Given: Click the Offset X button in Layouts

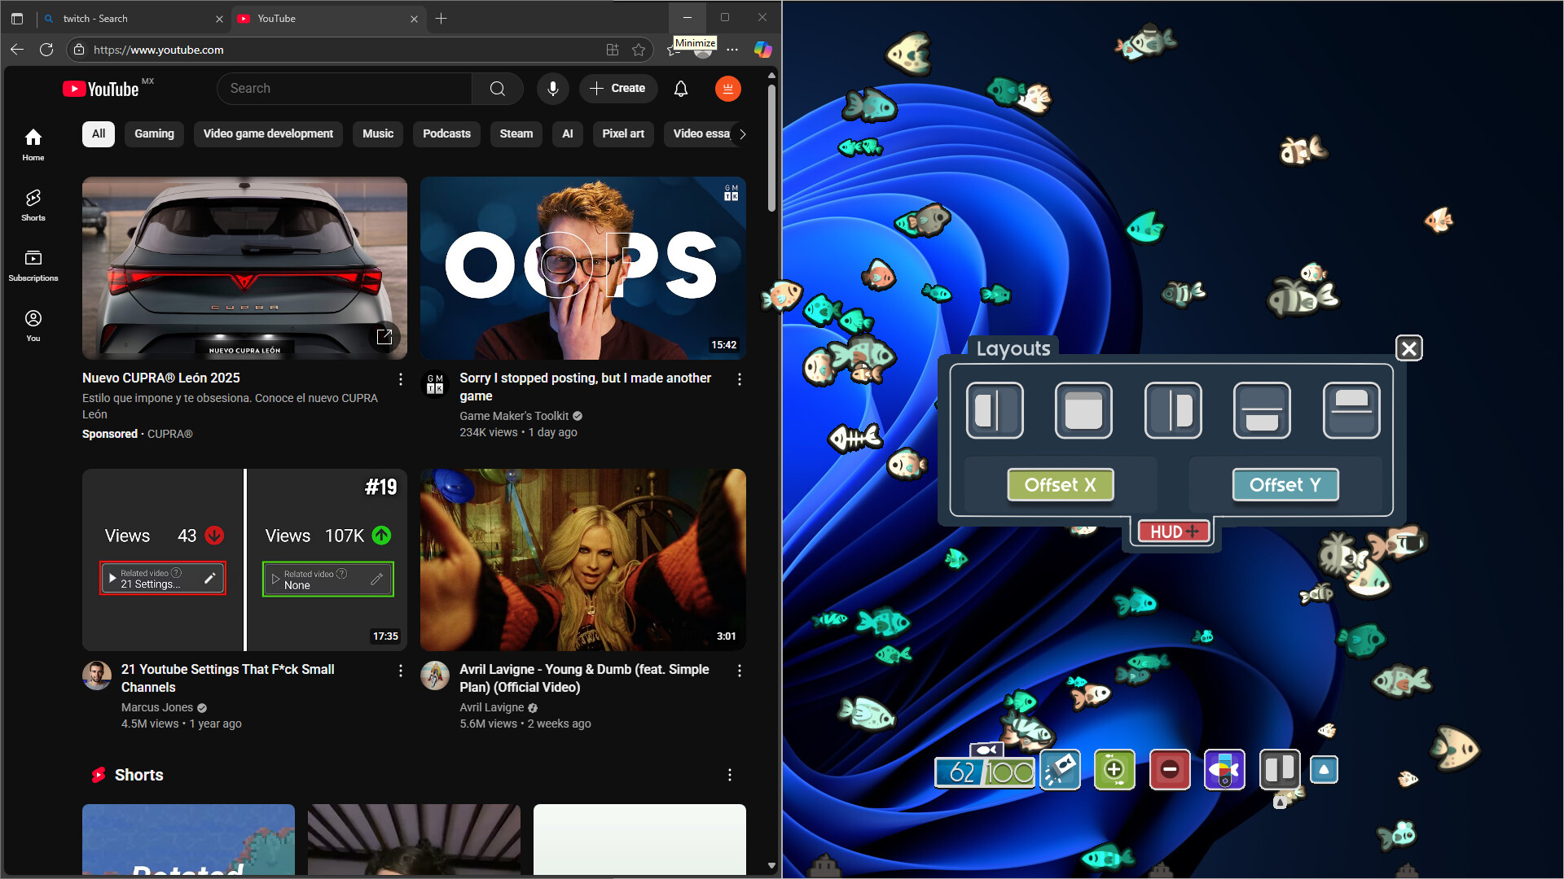Looking at the screenshot, I should click(x=1060, y=484).
